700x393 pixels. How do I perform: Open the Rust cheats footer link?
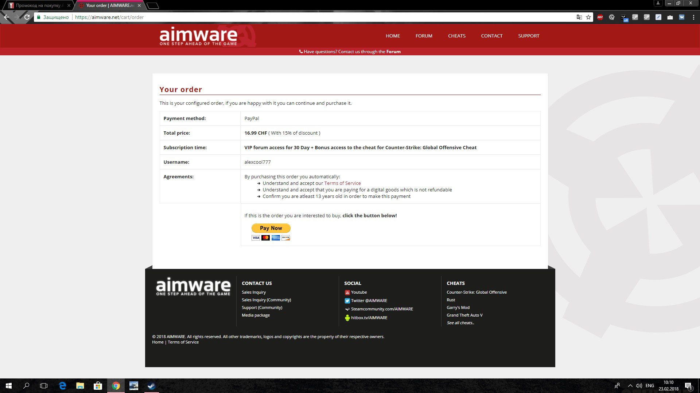click(451, 300)
